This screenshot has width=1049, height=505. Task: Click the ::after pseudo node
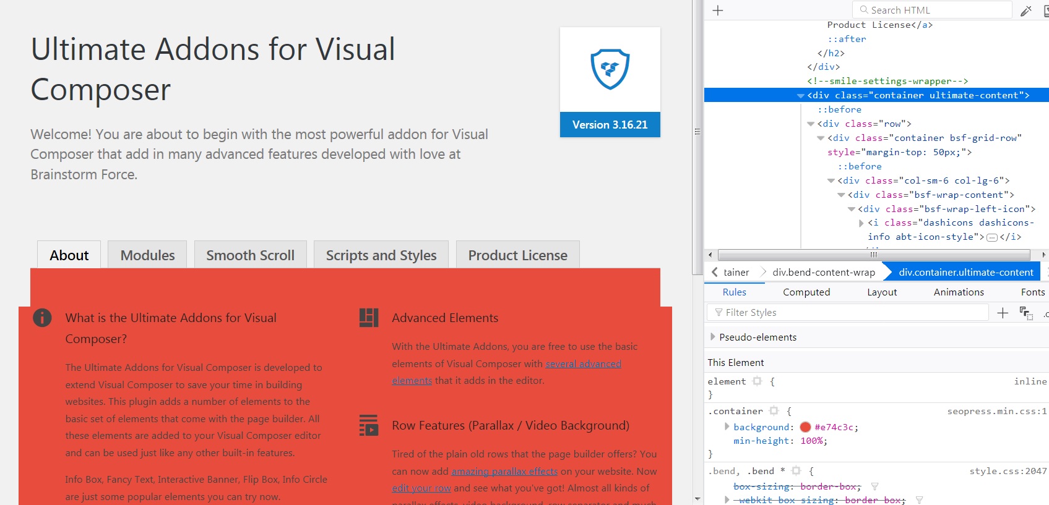(x=847, y=39)
